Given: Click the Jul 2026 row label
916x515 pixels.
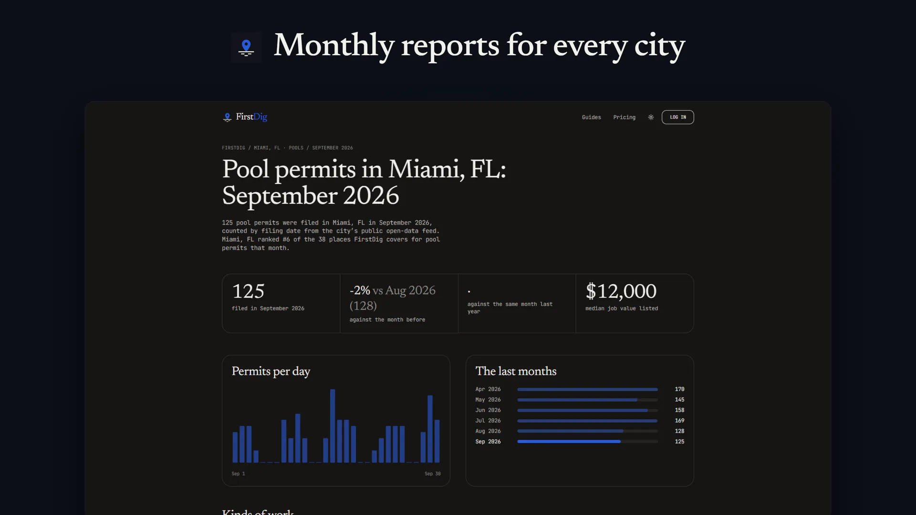Looking at the screenshot, I should [488, 421].
